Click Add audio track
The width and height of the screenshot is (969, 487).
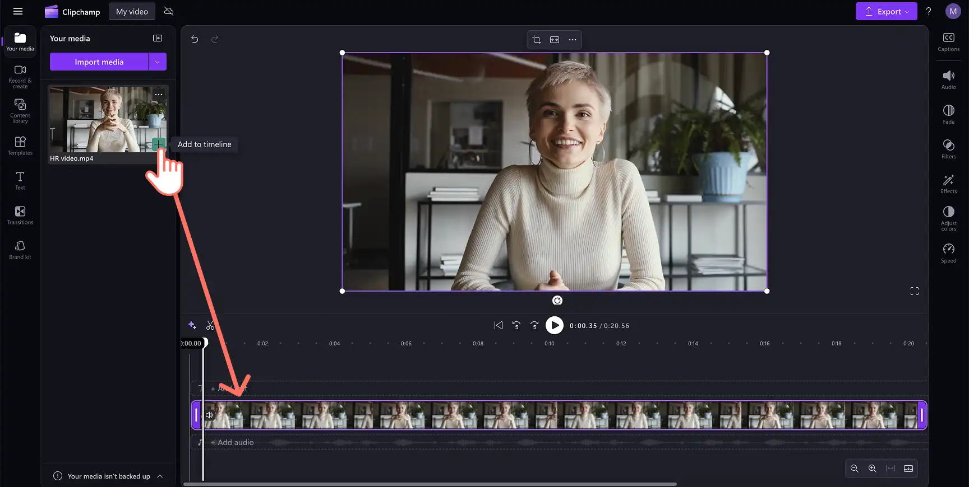coord(232,442)
